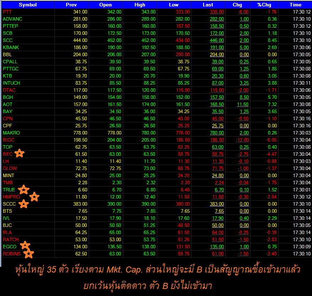Screen dimensions: 312x296
Task: Select the CPALL symbol
Action: (x=10, y=62)
